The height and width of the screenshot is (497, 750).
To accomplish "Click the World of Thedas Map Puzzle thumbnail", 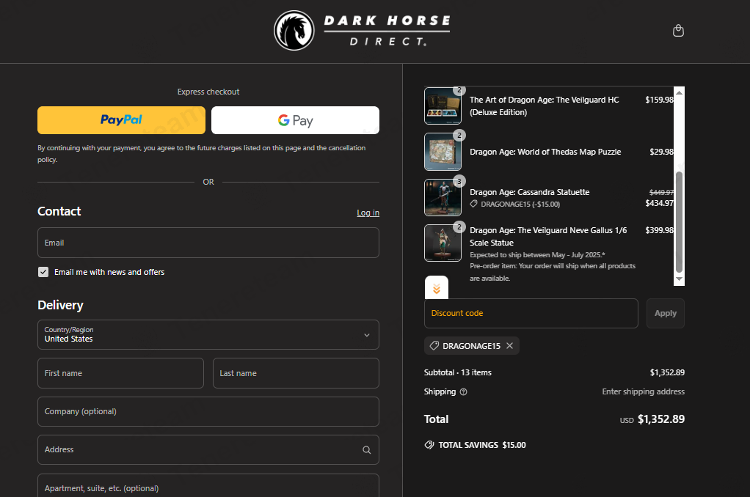I will click(443, 152).
